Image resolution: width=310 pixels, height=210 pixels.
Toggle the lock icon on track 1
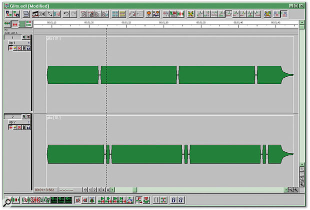(x=28, y=48)
